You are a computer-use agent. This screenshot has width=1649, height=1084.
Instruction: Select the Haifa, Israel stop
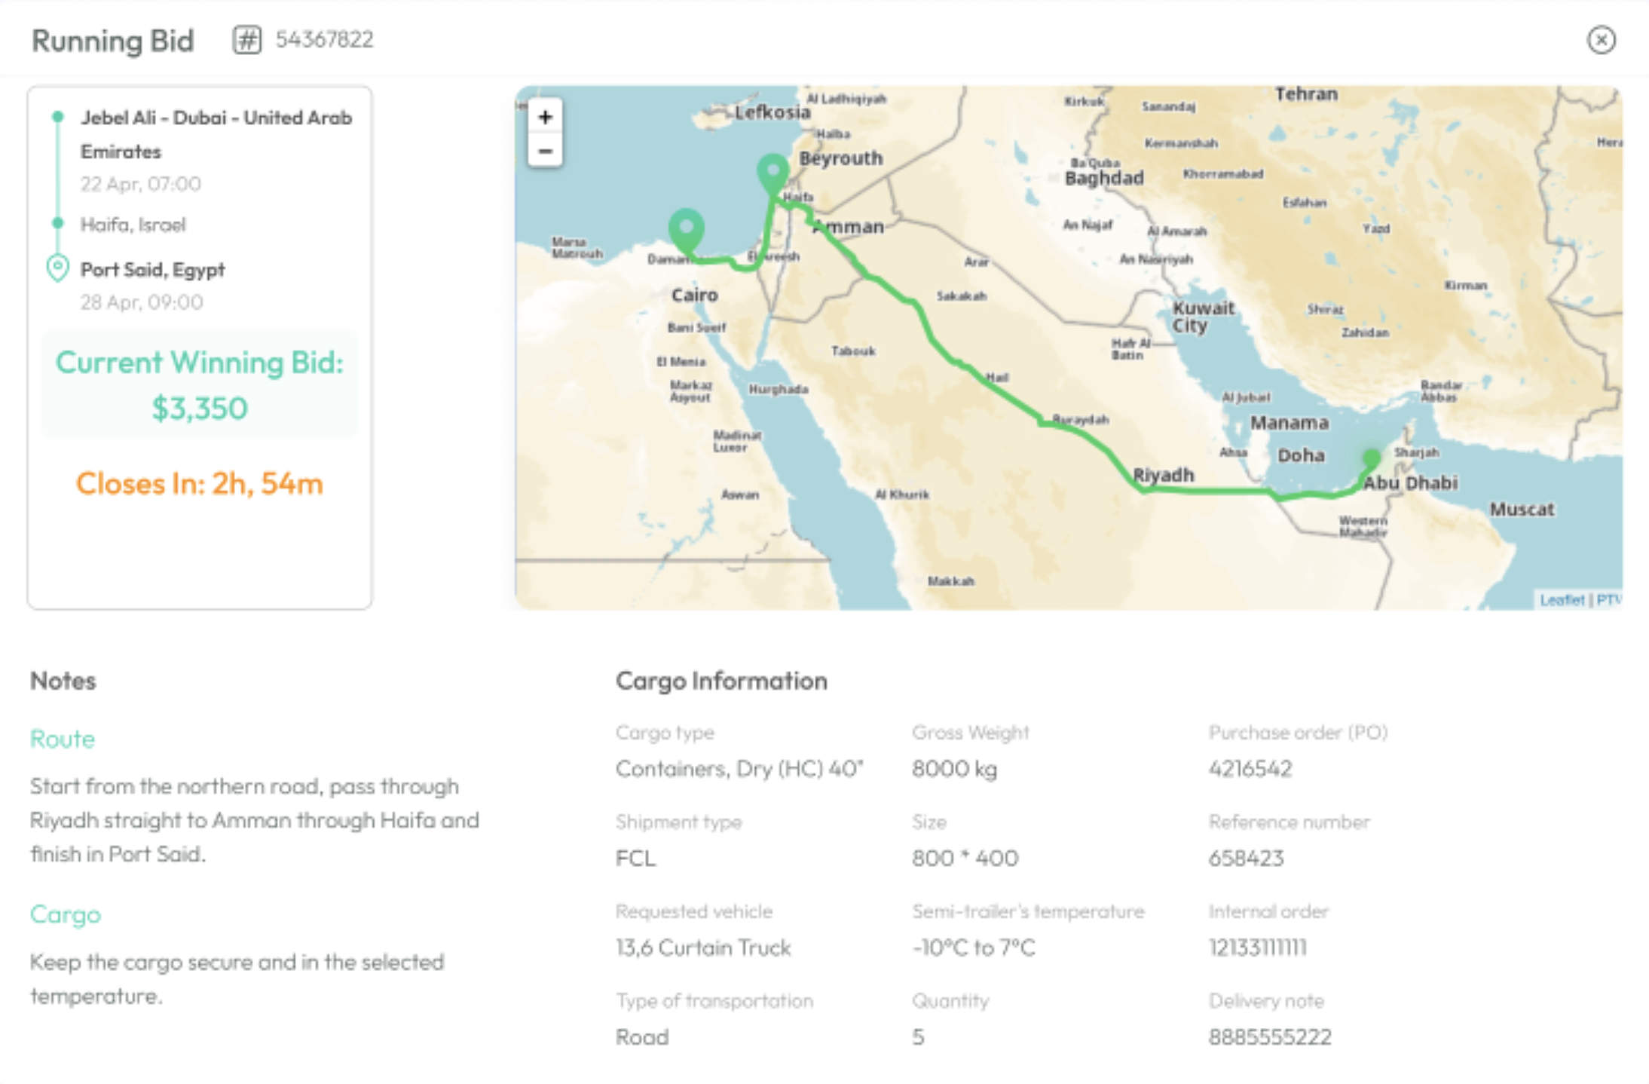click(x=133, y=225)
